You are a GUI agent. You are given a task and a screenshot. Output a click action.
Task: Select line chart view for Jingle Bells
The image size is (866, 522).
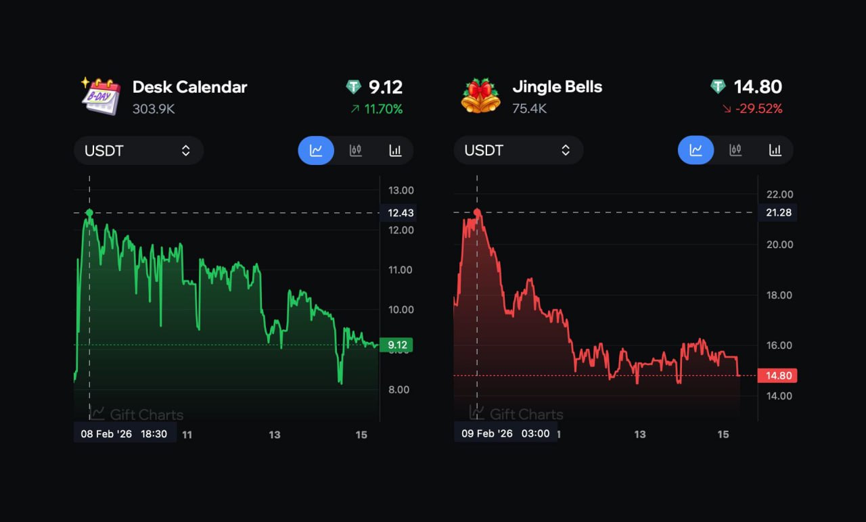696,151
